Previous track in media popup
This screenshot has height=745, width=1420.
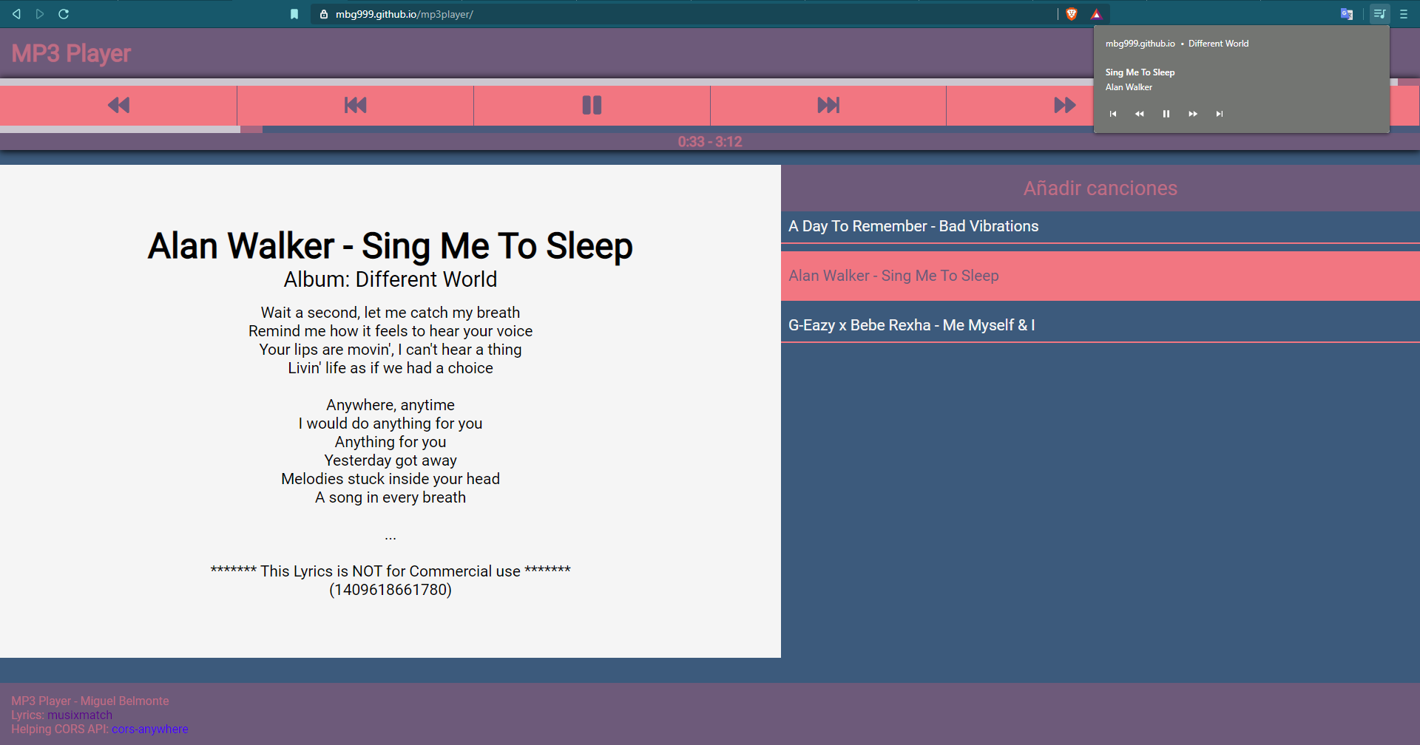click(x=1113, y=114)
